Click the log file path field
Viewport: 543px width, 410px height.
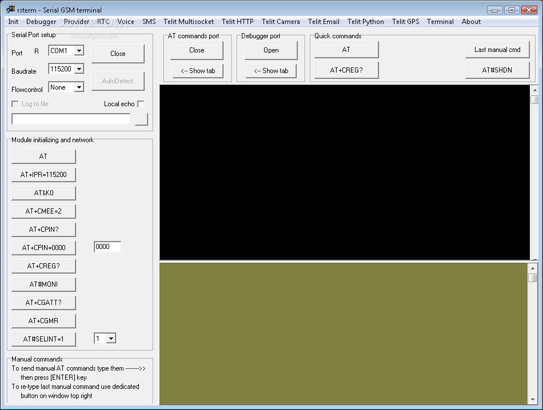(x=71, y=119)
